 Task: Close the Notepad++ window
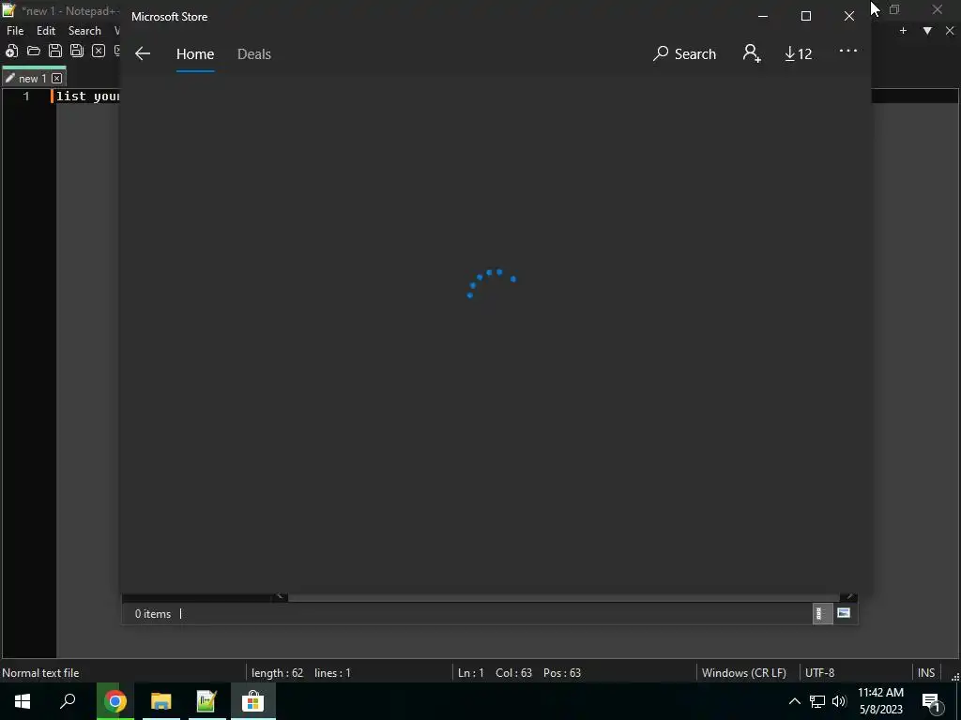[938, 9]
